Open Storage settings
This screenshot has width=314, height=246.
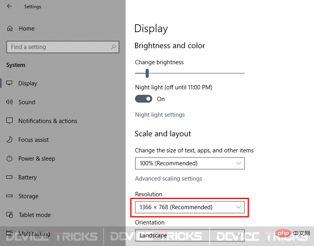tap(28, 196)
